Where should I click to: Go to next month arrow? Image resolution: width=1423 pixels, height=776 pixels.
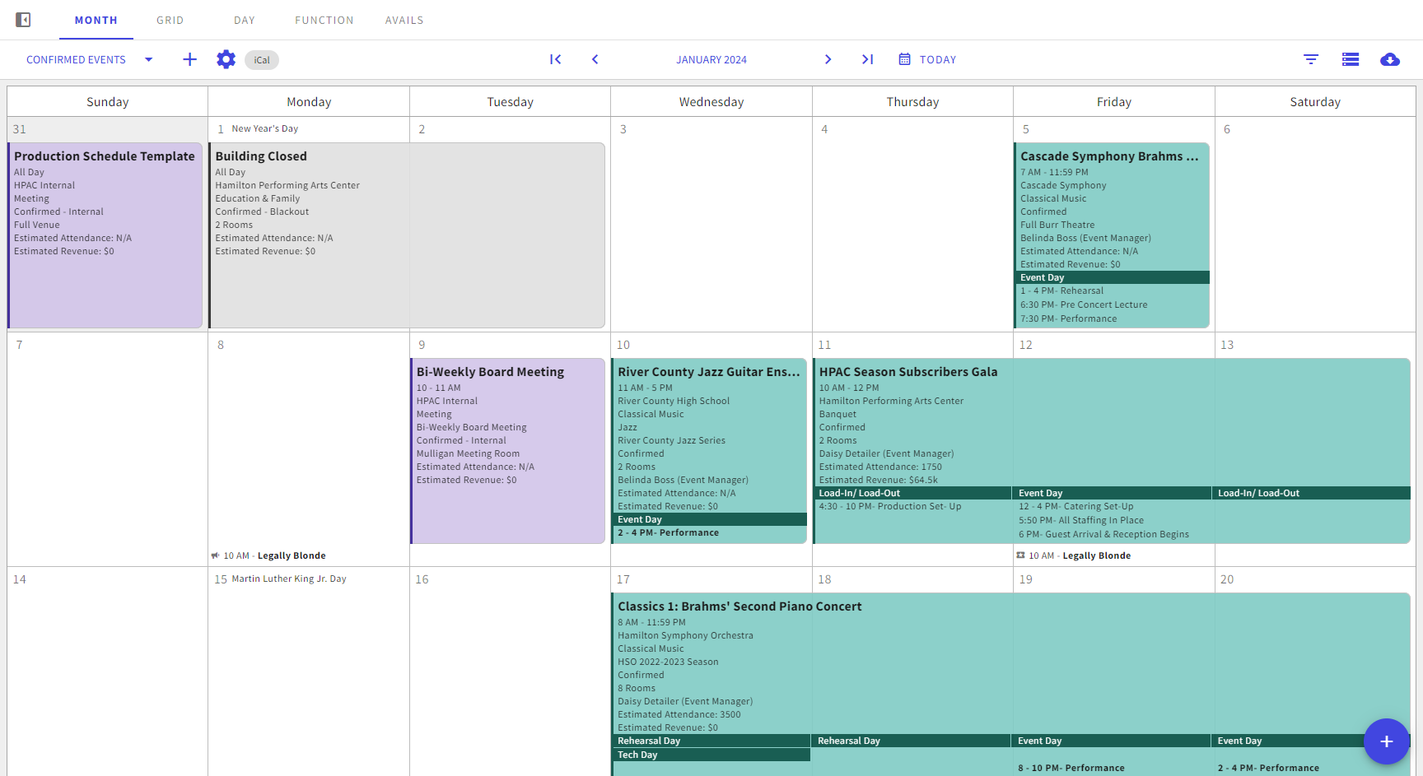click(x=828, y=59)
